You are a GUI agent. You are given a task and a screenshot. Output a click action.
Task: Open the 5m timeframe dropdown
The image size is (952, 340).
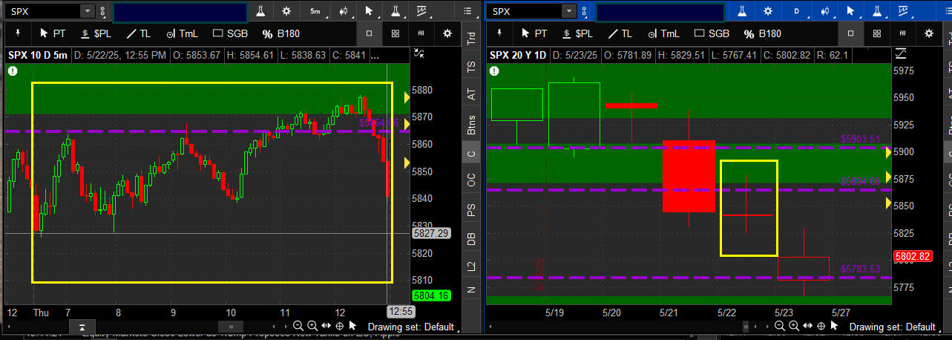point(315,11)
